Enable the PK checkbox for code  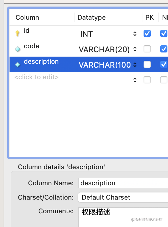[x=147, y=49]
